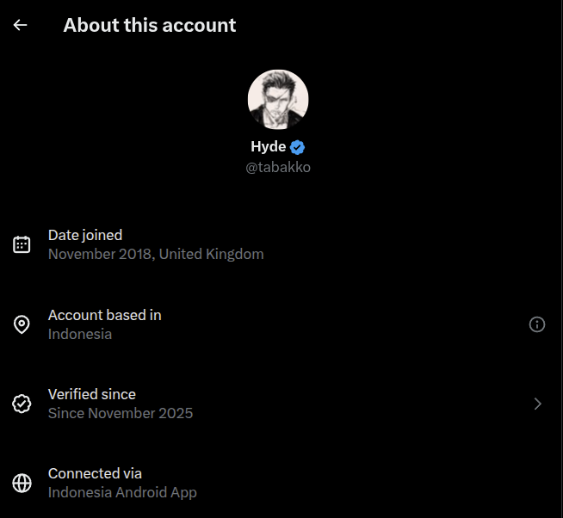Click the About this account heading
Viewport: 563px width, 518px height.
pos(150,25)
